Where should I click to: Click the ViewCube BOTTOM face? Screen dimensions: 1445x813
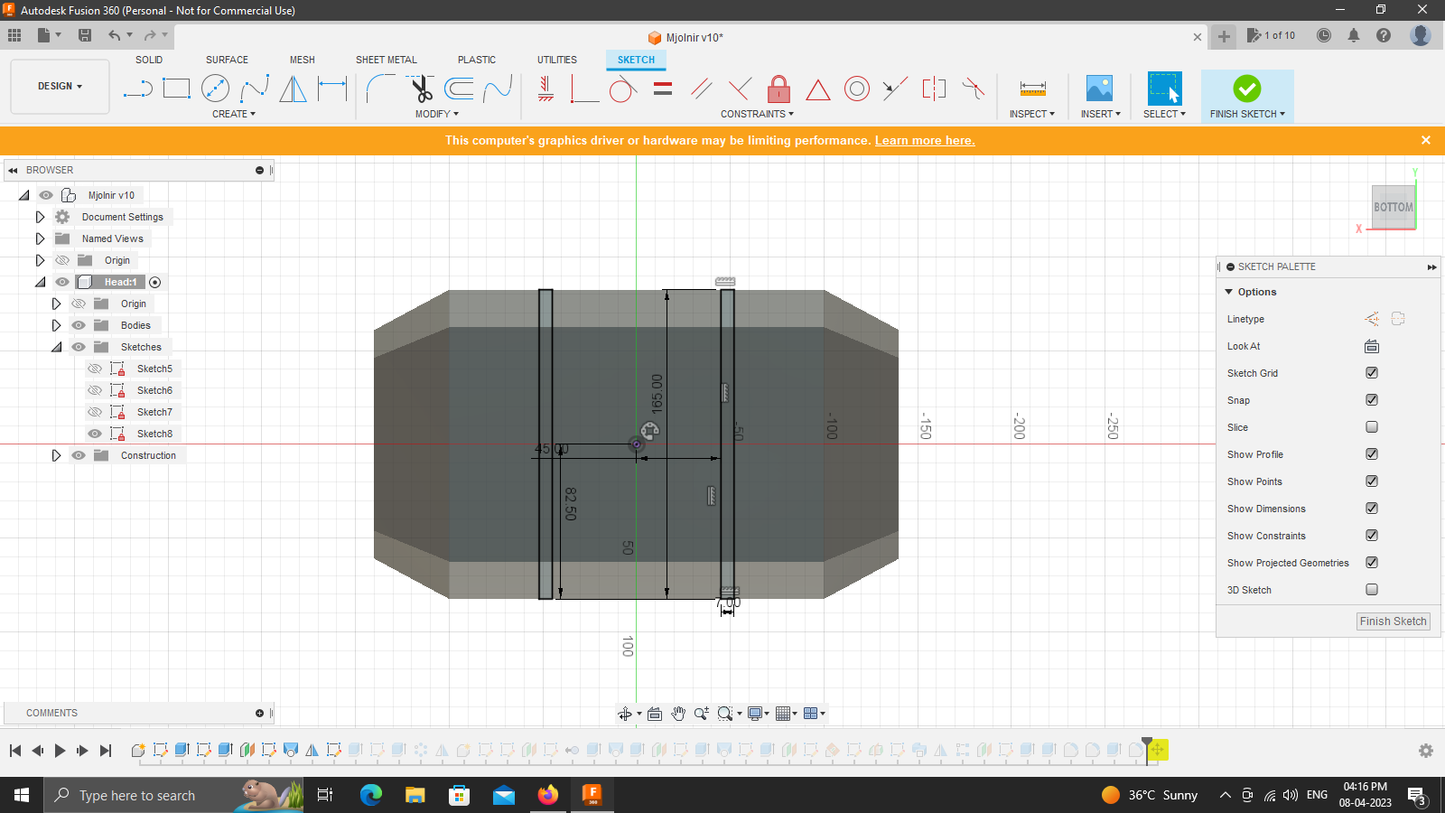1392,206
